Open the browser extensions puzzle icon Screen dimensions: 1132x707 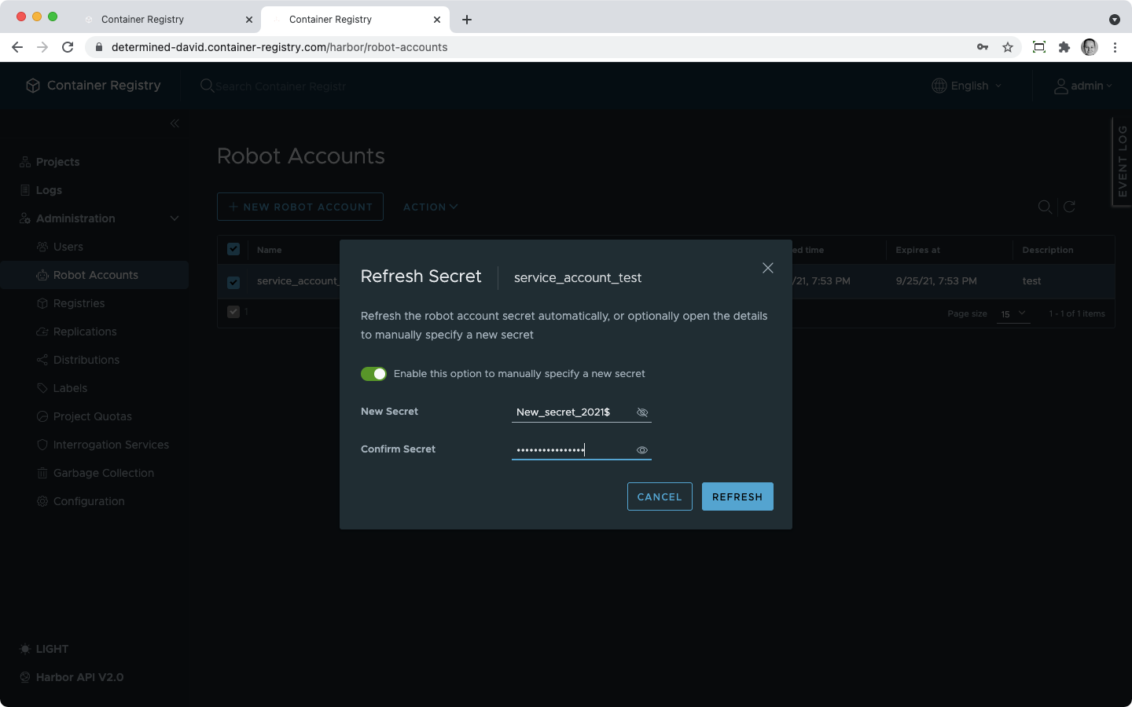tap(1064, 47)
